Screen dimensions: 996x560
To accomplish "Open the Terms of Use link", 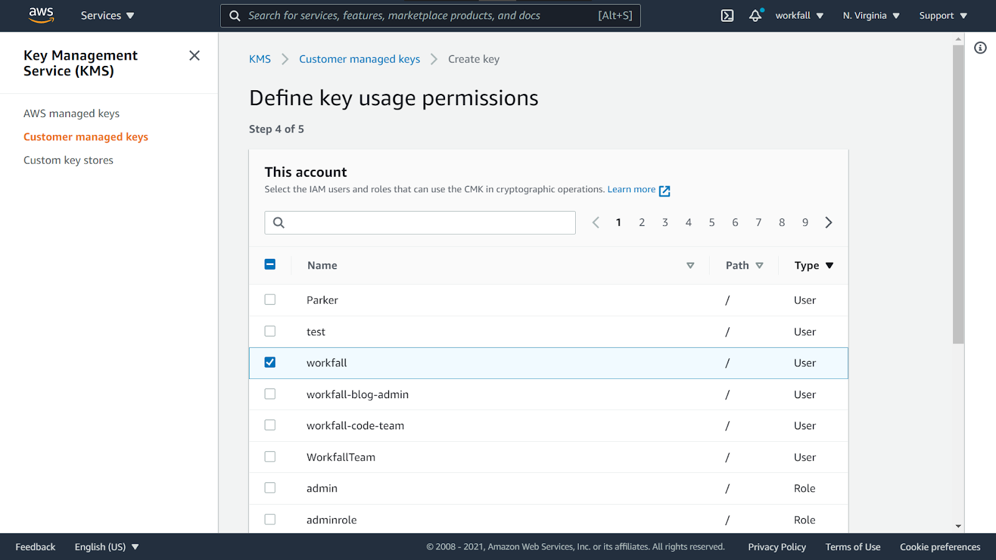I will tap(853, 547).
